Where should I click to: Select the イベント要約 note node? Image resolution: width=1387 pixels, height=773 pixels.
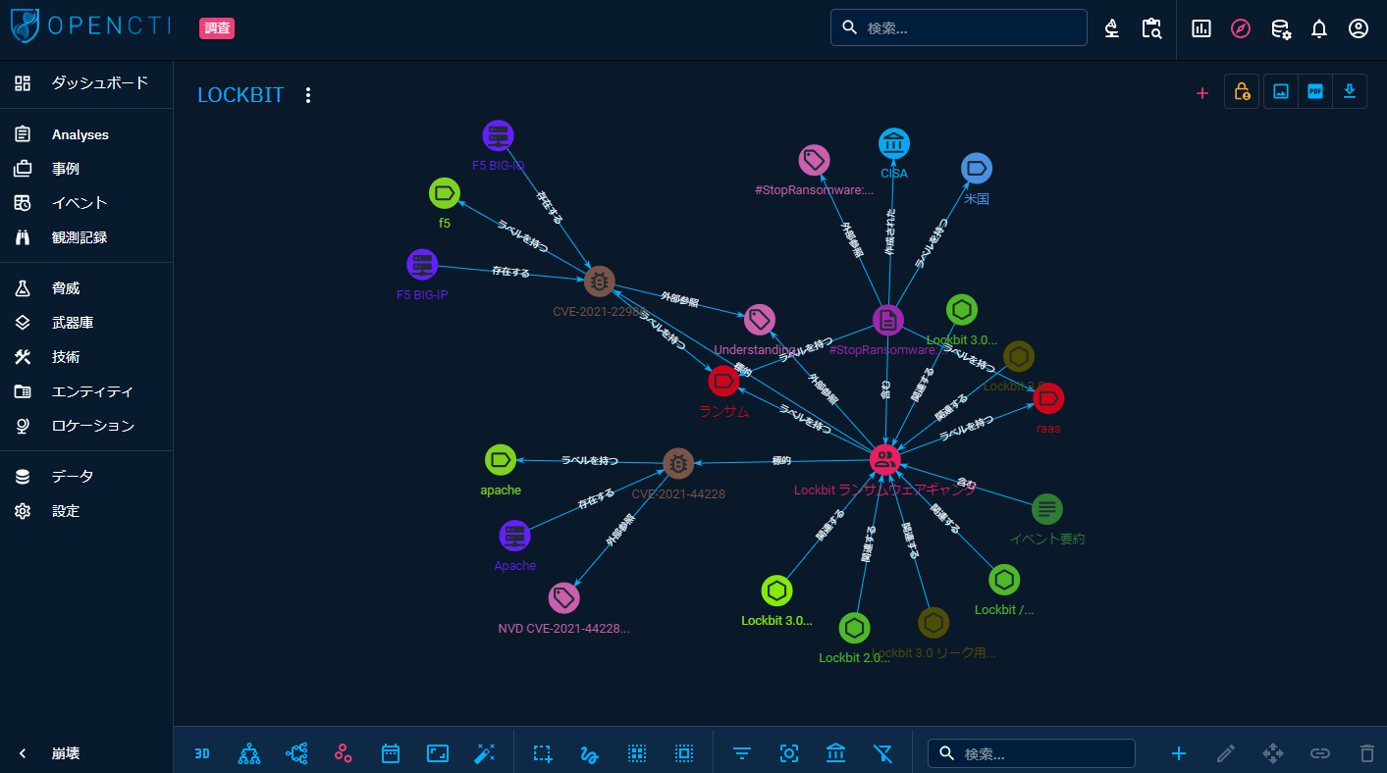click(x=1047, y=509)
